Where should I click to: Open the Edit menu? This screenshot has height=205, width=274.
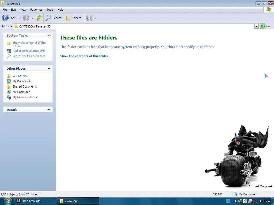pyautogui.click(x=13, y=10)
